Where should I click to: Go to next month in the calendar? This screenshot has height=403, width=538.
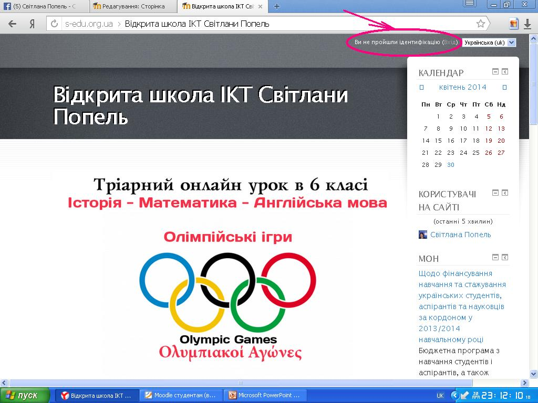(x=504, y=88)
